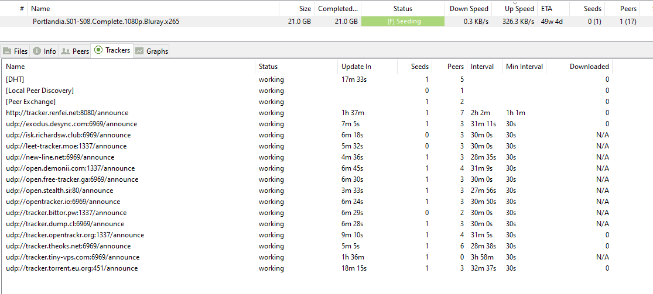Select the open.free-tracker.ga:6969 tracker
The image size is (653, 294).
pos(307,179)
